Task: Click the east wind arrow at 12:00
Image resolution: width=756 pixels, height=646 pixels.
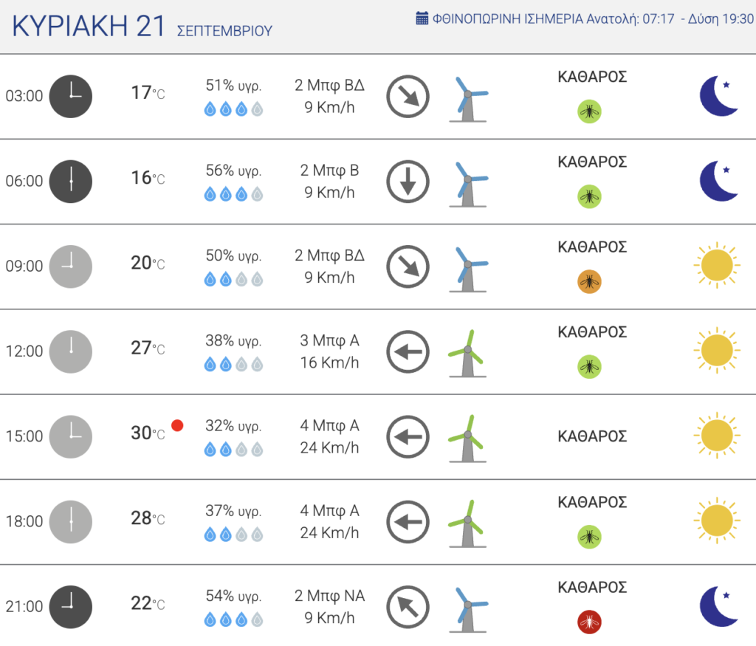Action: (x=408, y=351)
